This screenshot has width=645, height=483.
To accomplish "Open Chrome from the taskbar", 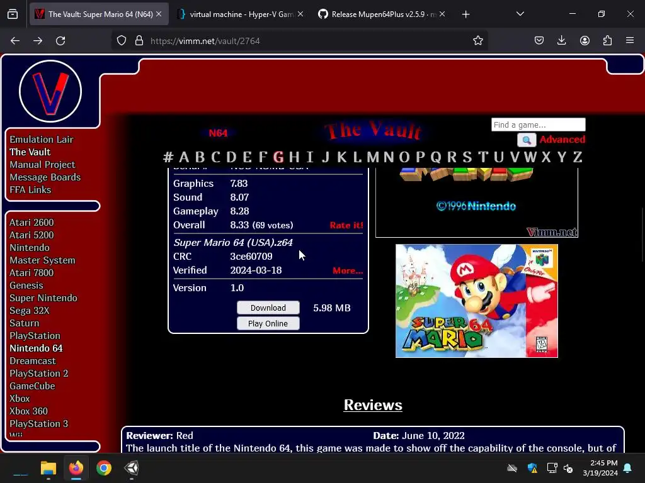I will click(104, 468).
